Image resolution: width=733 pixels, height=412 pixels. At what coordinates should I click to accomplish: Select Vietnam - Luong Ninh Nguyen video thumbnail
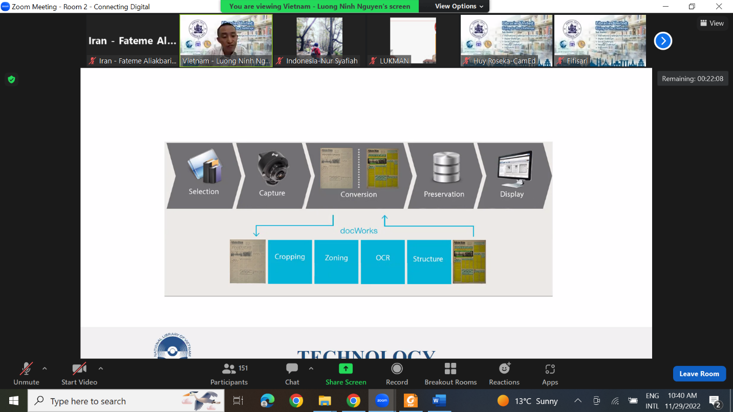click(226, 40)
